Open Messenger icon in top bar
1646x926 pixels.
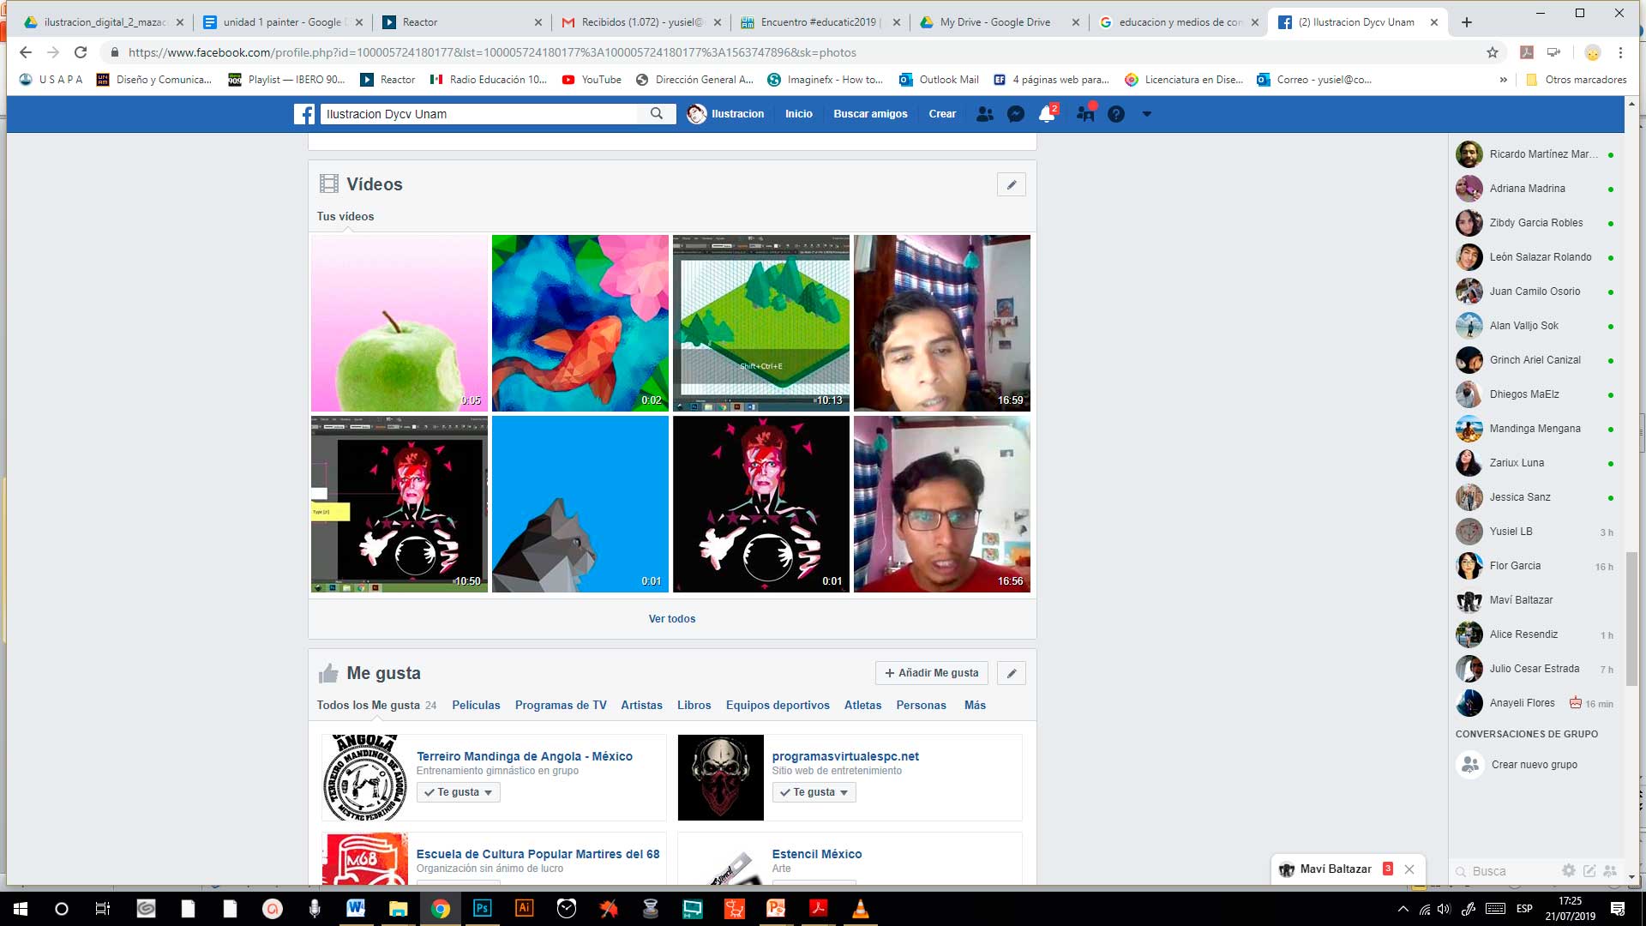point(1016,114)
